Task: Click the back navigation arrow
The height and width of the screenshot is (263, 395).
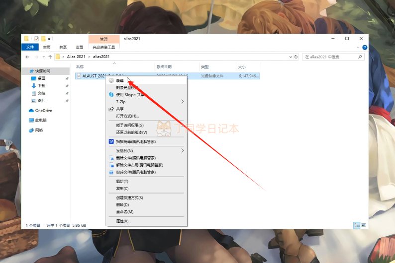Action: click(27, 57)
